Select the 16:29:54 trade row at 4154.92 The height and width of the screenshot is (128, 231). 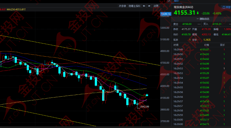(x=201, y=83)
